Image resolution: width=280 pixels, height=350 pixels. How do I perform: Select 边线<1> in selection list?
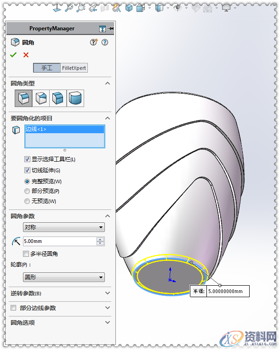click(64, 129)
